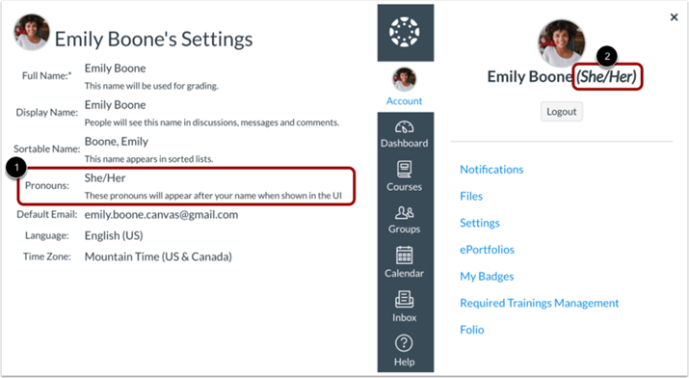Open the Notifications link
This screenshot has height=378, width=689.
[491, 169]
